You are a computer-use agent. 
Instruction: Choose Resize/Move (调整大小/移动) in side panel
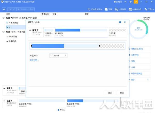pyautogui.click(x=140, y=49)
